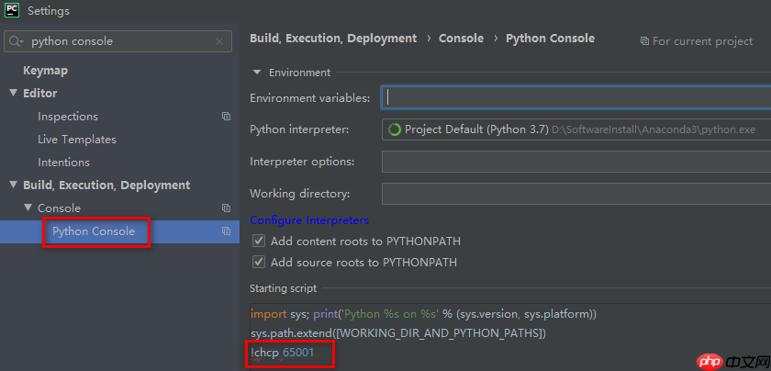Toggle Add content roots to PYTHONPATH checkbox
Image resolution: width=771 pixels, height=371 pixels.
[x=258, y=242]
